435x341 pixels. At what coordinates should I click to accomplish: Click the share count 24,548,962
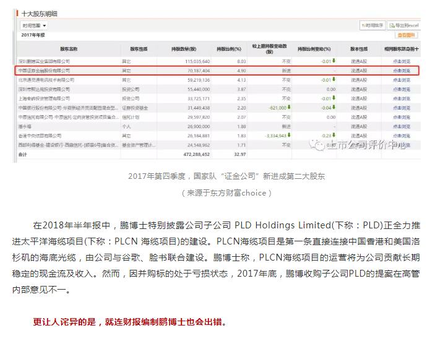click(x=199, y=145)
